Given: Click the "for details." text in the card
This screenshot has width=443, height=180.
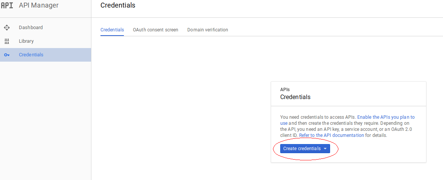Looking at the screenshot, I should [x=376, y=135].
